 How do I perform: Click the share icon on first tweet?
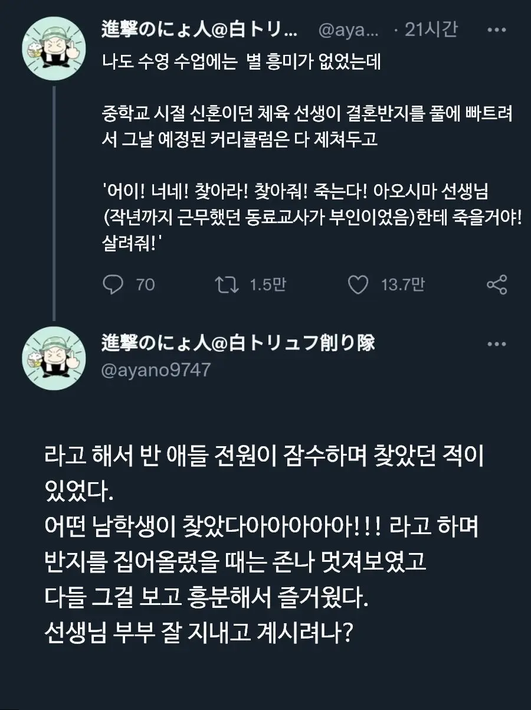point(497,285)
